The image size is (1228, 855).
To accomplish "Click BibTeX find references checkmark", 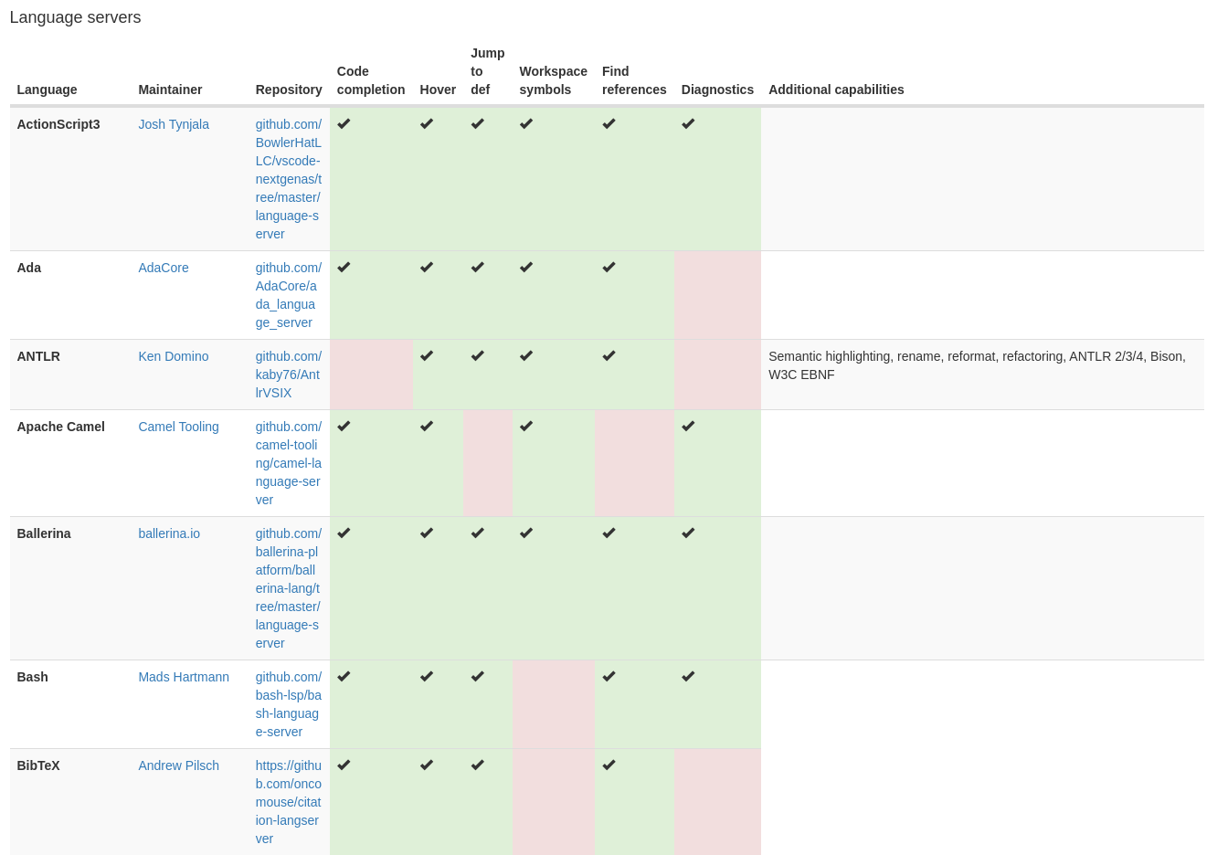I will [609, 765].
